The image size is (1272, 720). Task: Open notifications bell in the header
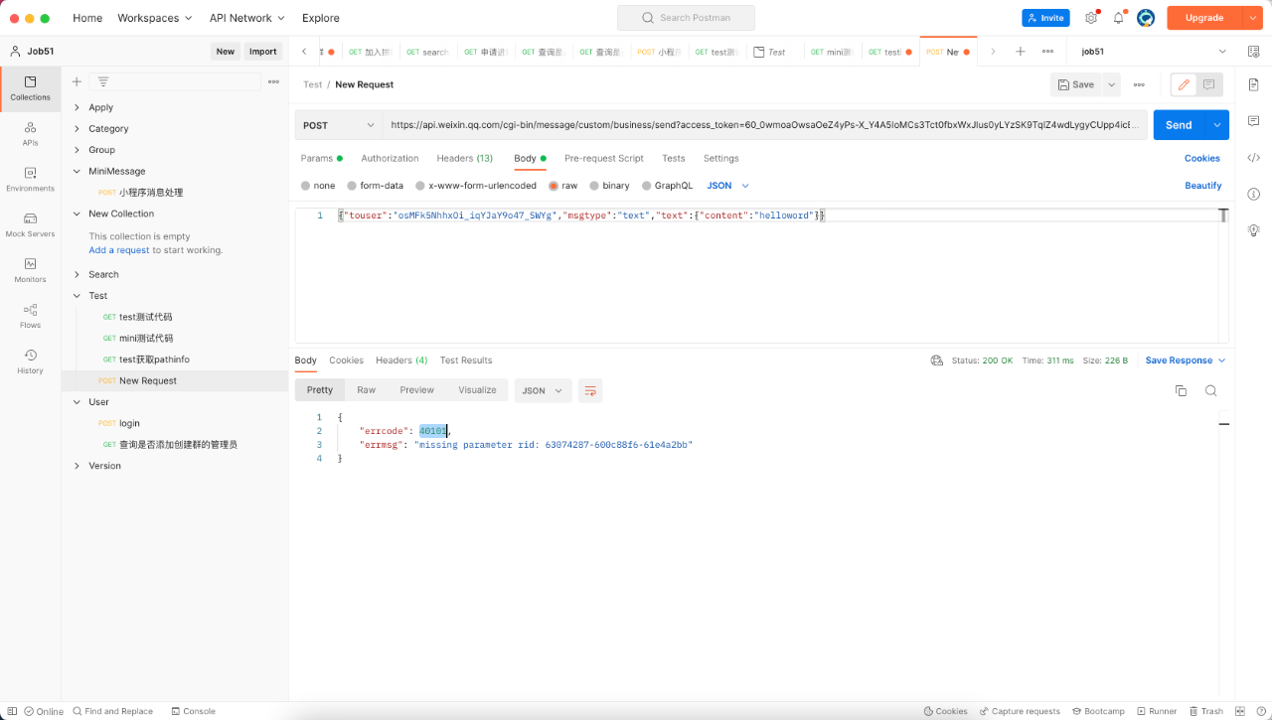coord(1119,18)
